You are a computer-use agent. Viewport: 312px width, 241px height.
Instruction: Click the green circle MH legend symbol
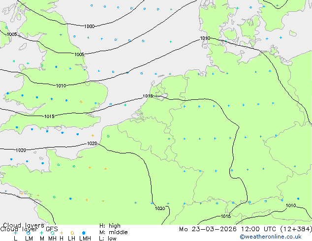[x=52, y=233]
